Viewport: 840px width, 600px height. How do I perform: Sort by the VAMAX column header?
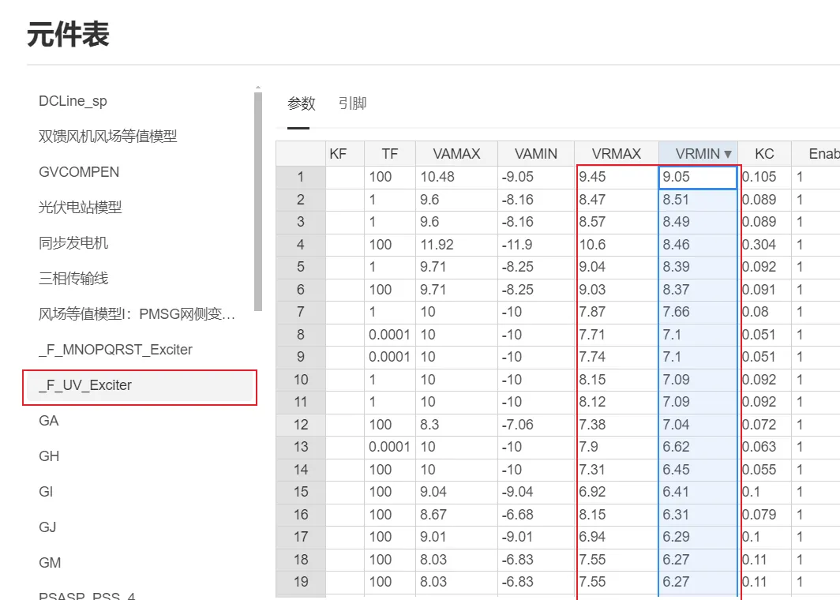tap(456, 154)
